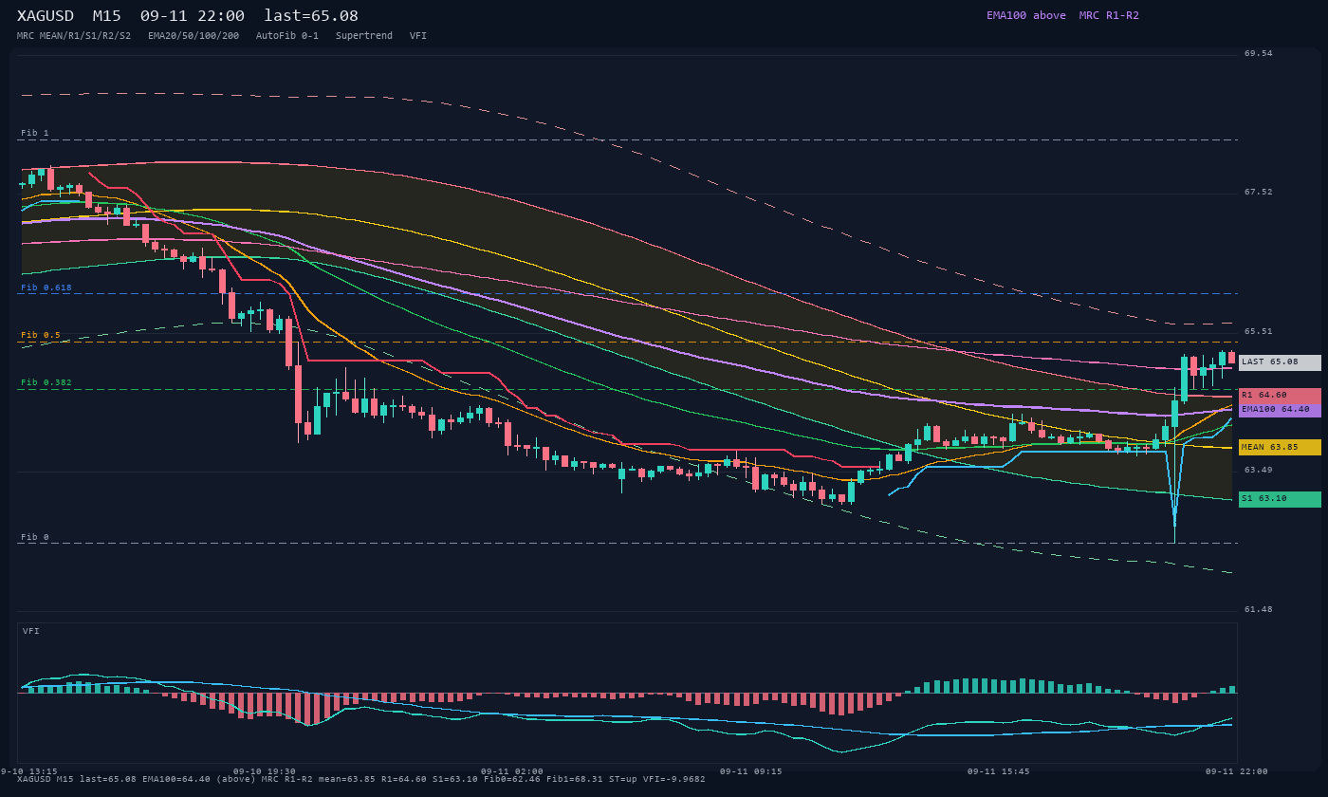1328x797 pixels.
Task: Click the bottom status summary line
Action: [361, 779]
